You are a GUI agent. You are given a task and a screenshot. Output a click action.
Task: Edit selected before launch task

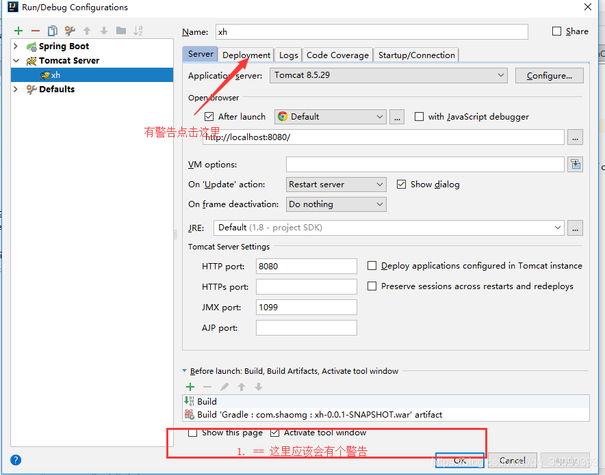coord(224,387)
